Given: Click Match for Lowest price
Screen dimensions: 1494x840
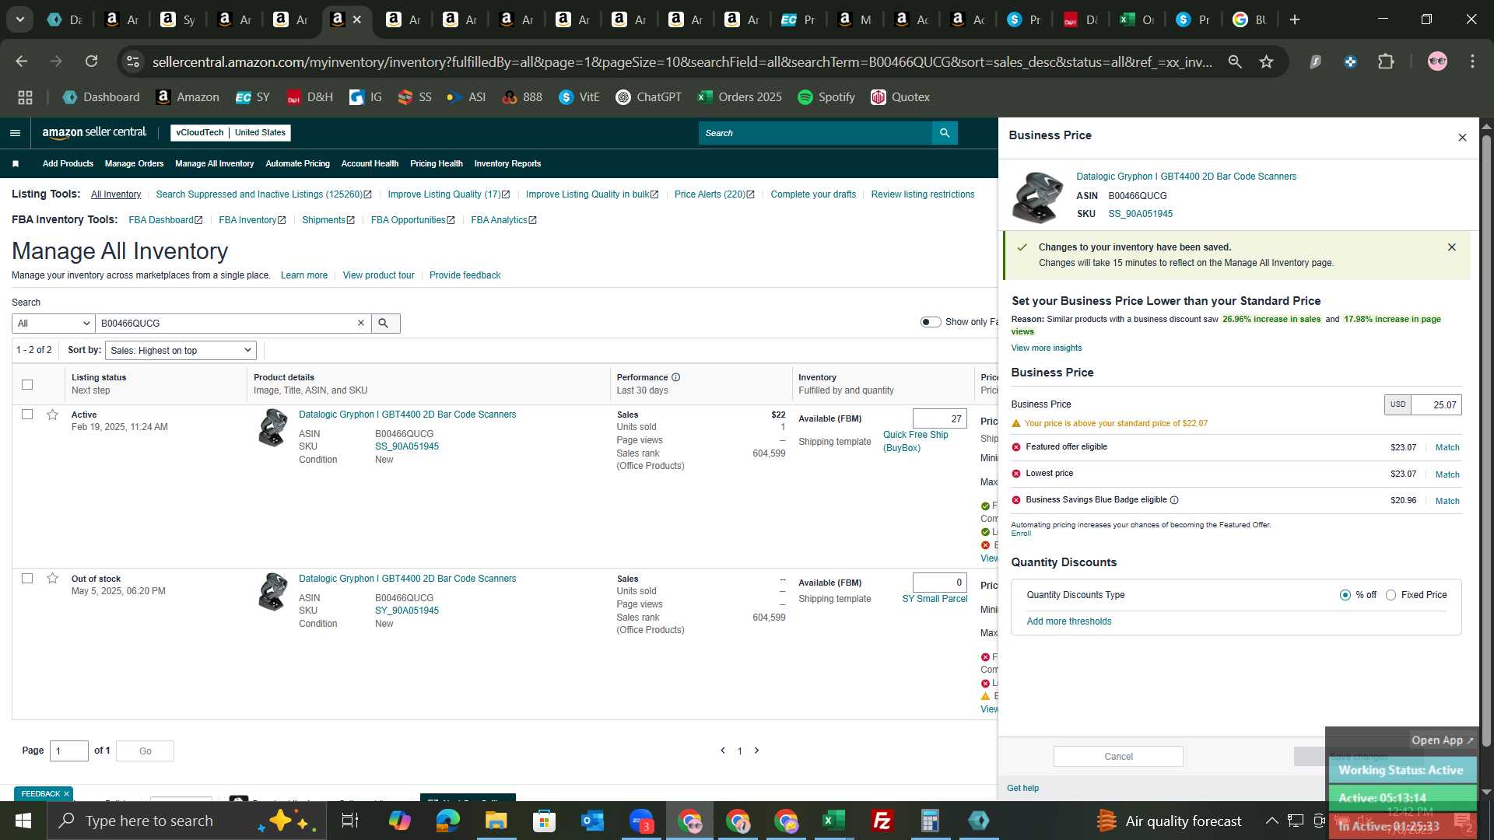Looking at the screenshot, I should (1447, 474).
